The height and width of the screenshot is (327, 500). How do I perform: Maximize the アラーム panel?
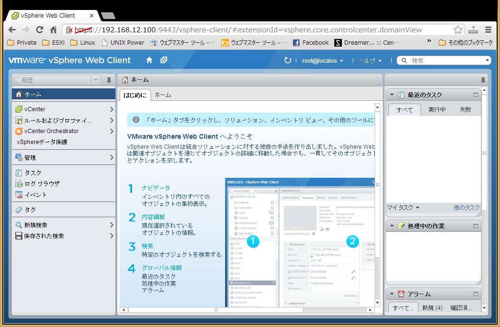coord(476,294)
